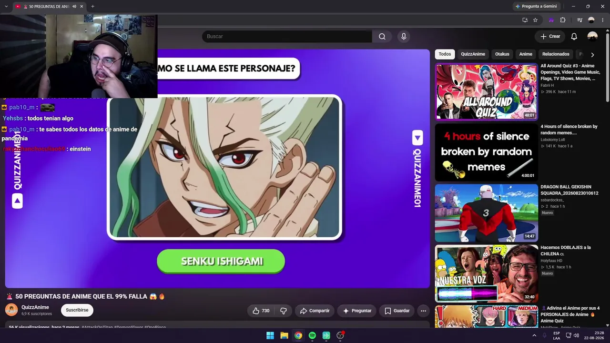Image resolution: width=610 pixels, height=343 pixels.
Task: Click the Compartir share button
Action: pyautogui.click(x=315, y=311)
